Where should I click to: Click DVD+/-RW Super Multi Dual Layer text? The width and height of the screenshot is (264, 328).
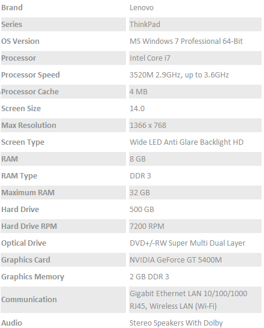[x=187, y=243]
